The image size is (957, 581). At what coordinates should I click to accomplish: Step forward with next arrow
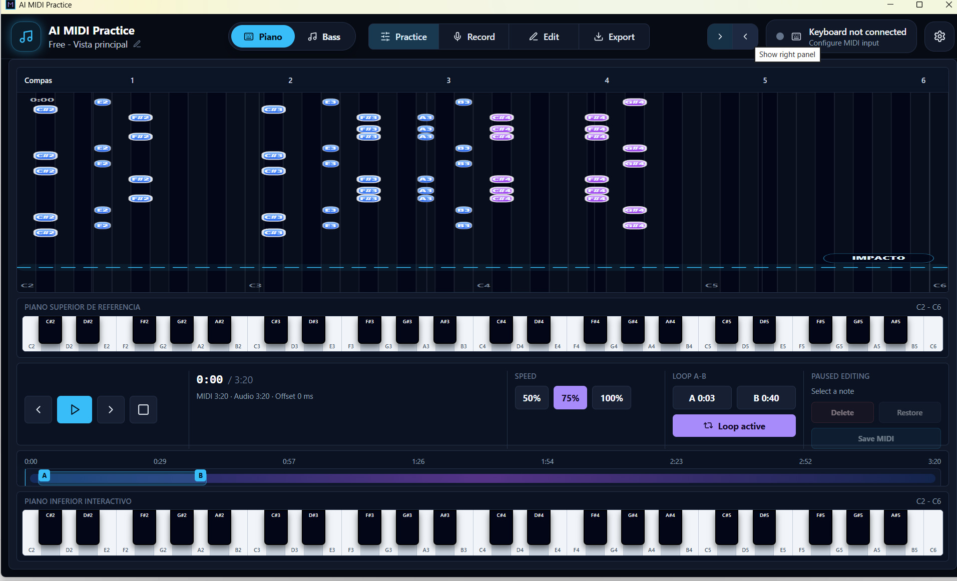click(111, 409)
